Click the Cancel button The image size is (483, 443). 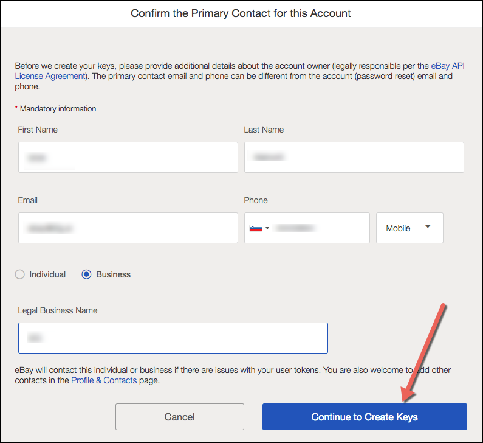click(x=180, y=417)
